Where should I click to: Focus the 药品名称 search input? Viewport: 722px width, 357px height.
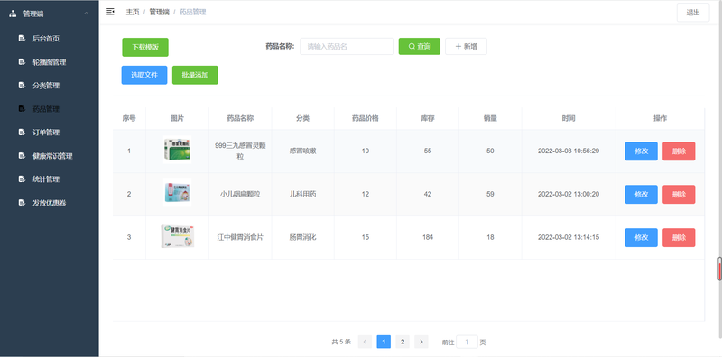(347, 47)
